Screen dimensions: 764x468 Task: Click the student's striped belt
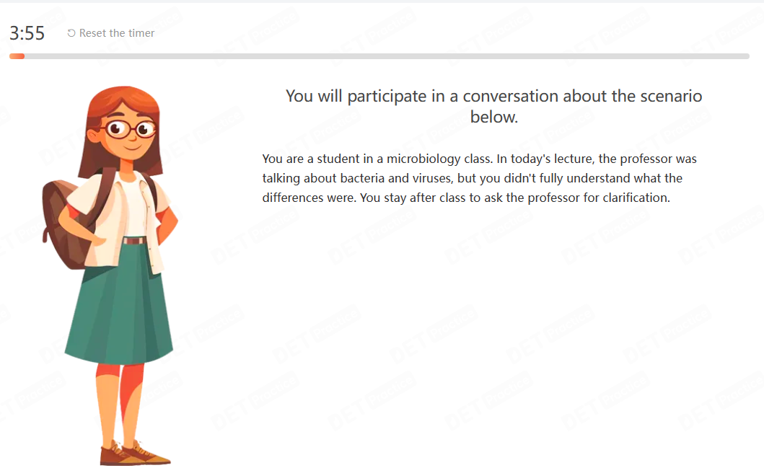[133, 241]
